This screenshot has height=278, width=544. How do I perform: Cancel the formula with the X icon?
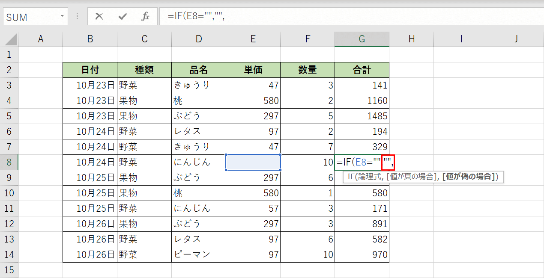[x=99, y=17]
